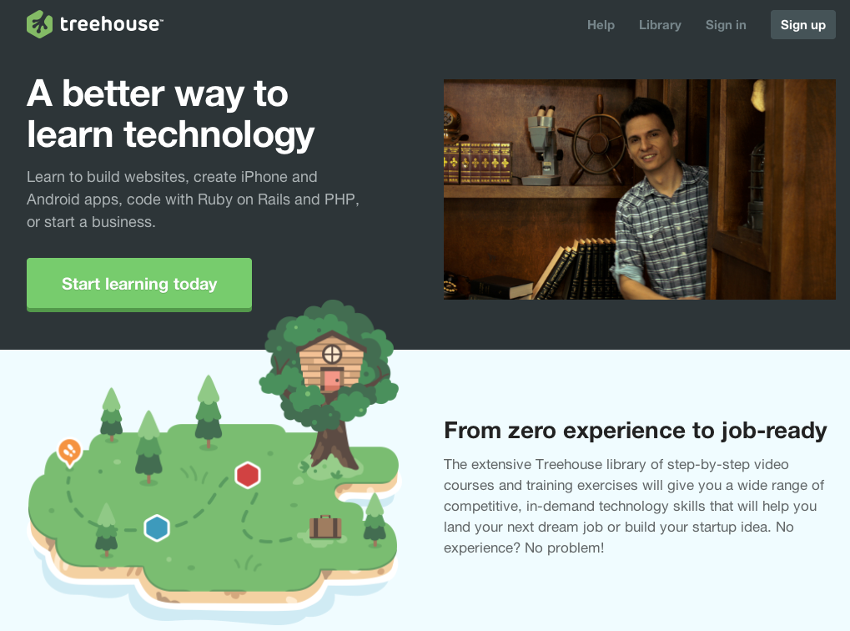Click the treehouse wordmark text
Viewport: 850px width, 631px height.
pos(111,24)
